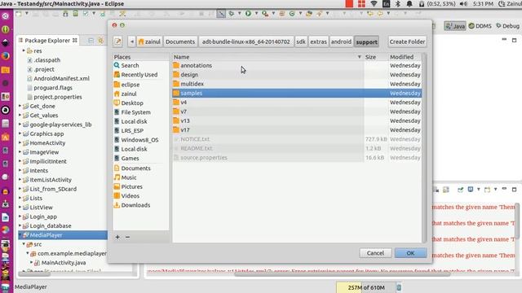Cancel the file dialog
The width and height of the screenshot is (522, 293).
(x=375, y=253)
